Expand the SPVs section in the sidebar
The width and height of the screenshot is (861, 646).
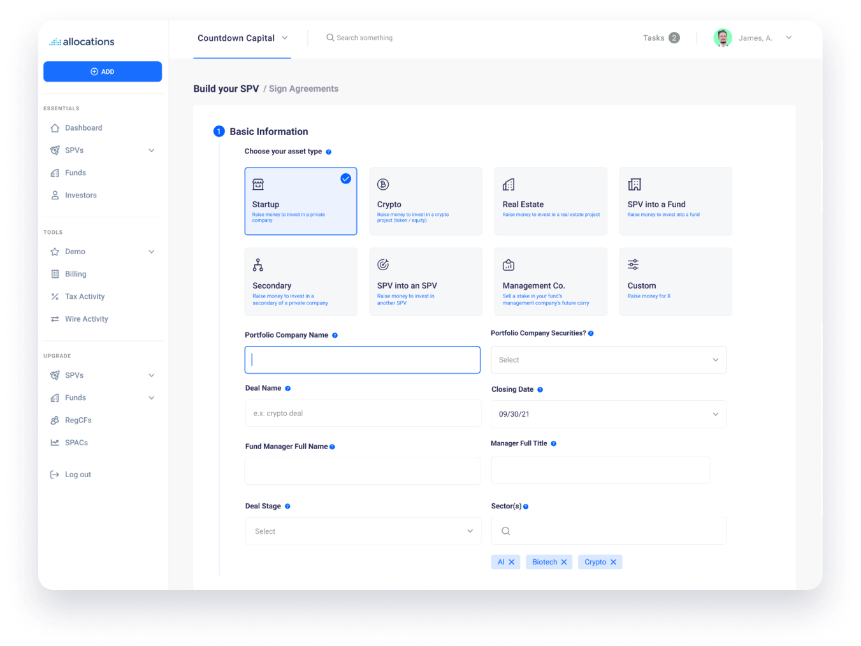(x=152, y=150)
